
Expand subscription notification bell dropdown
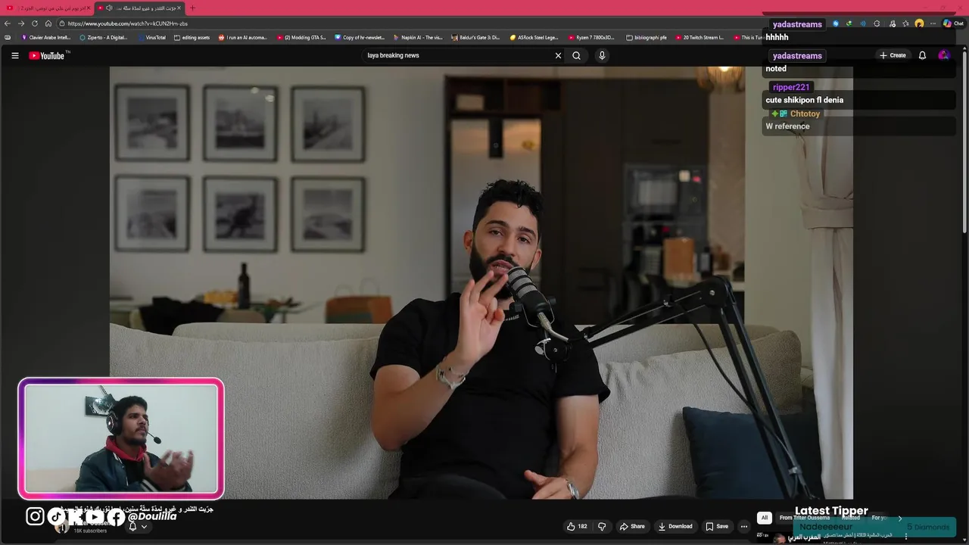coord(138,526)
